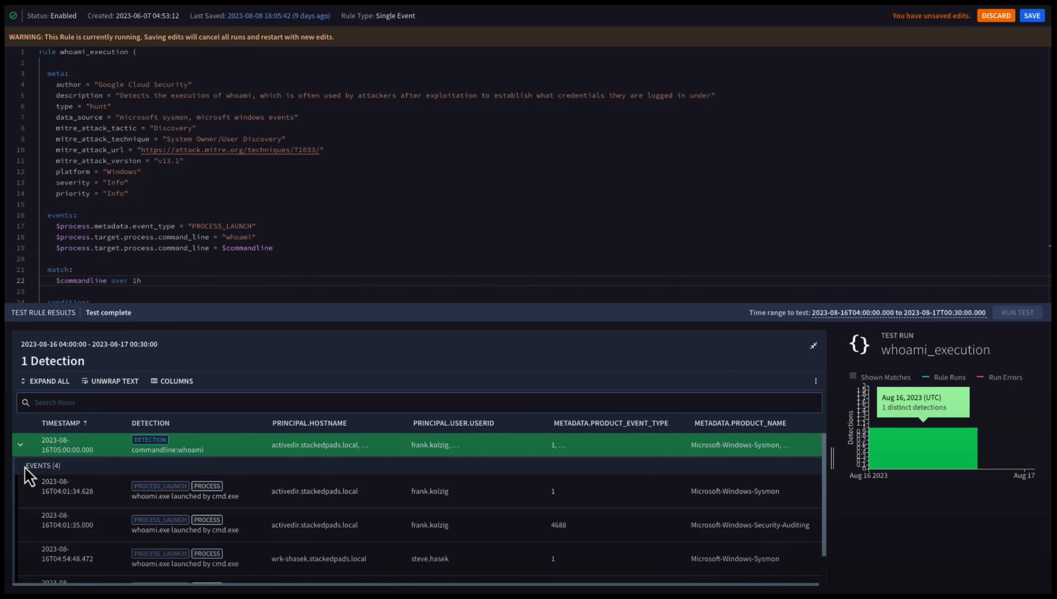Click the green detections bar in chart
Viewport: 1057px width, 599px height.
923,448
